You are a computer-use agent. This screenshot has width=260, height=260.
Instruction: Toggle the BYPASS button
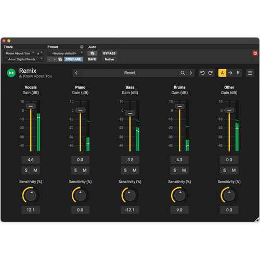pos(109,54)
